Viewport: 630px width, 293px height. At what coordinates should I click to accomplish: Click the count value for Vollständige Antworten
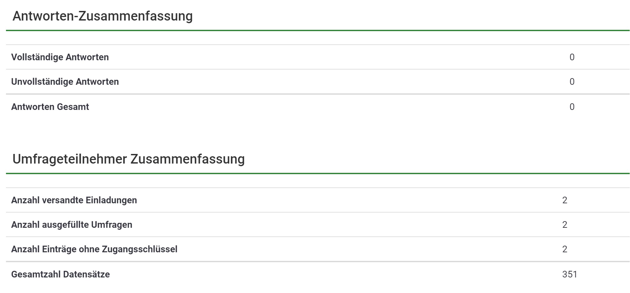point(572,57)
